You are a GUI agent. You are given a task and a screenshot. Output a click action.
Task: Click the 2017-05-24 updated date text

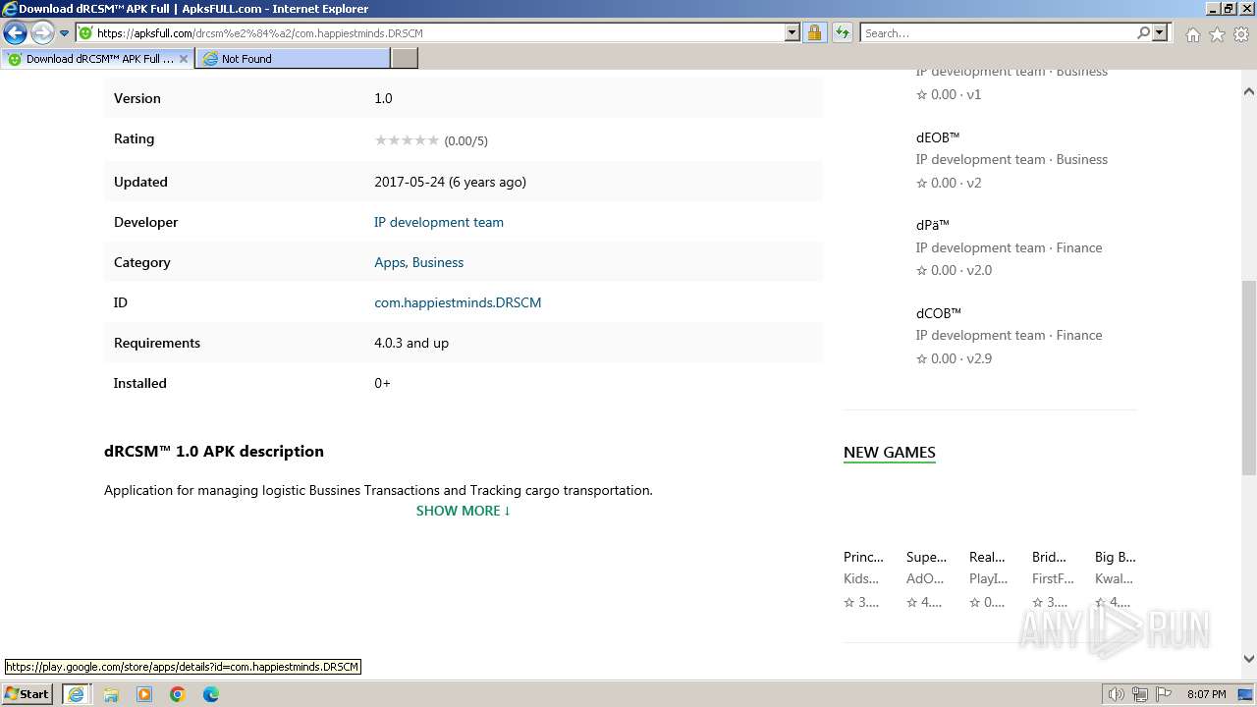coord(450,182)
